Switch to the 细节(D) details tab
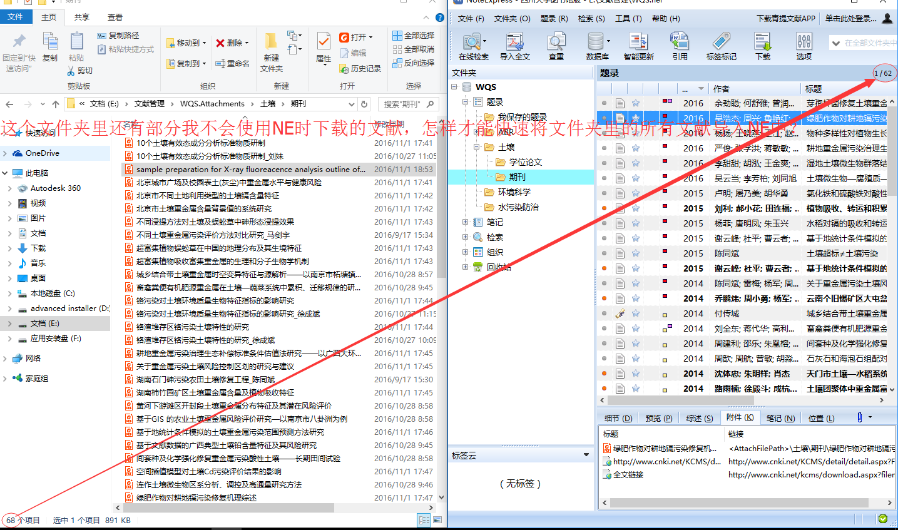This screenshot has height=530, width=898. coord(618,418)
